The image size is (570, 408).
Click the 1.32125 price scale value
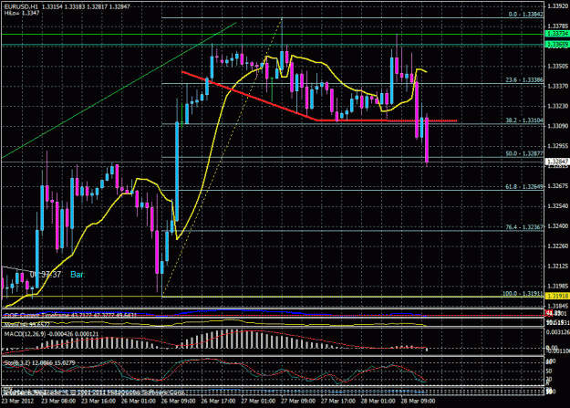click(558, 267)
